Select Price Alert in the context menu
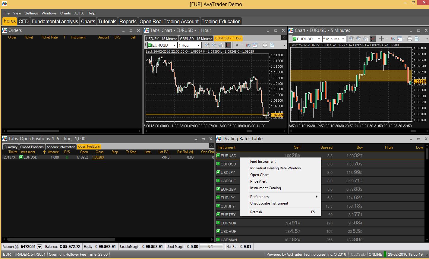Viewport: 429px width, 259px height. [258, 181]
